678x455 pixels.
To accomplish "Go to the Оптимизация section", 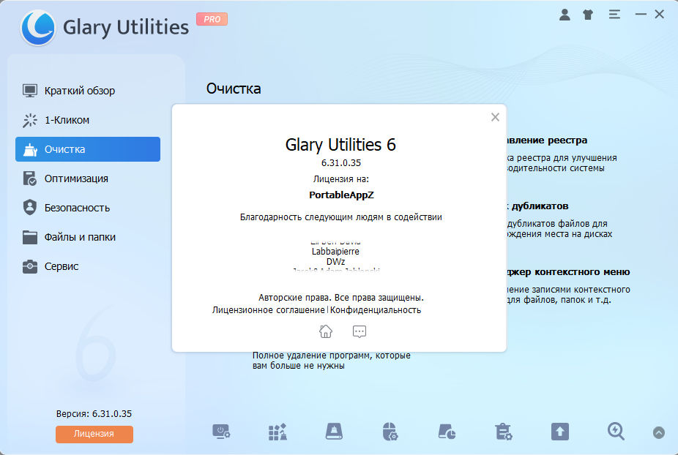I will point(88,178).
